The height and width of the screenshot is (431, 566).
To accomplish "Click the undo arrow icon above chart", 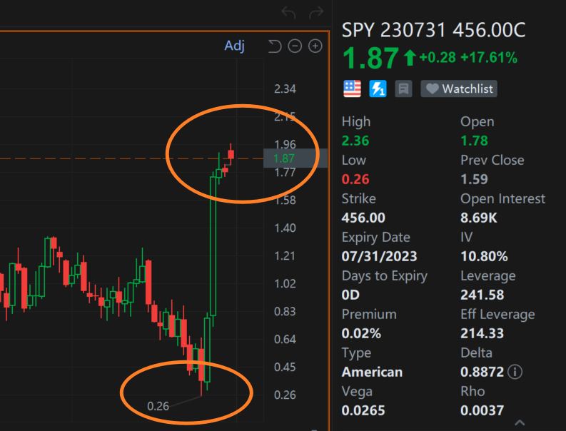I will [288, 13].
